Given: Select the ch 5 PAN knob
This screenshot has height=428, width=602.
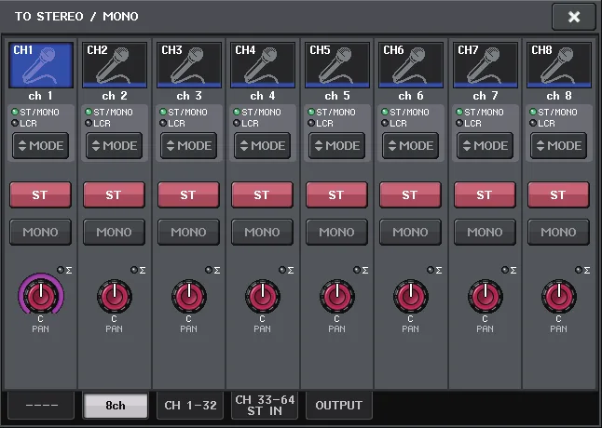Looking at the screenshot, I should coord(337,296).
